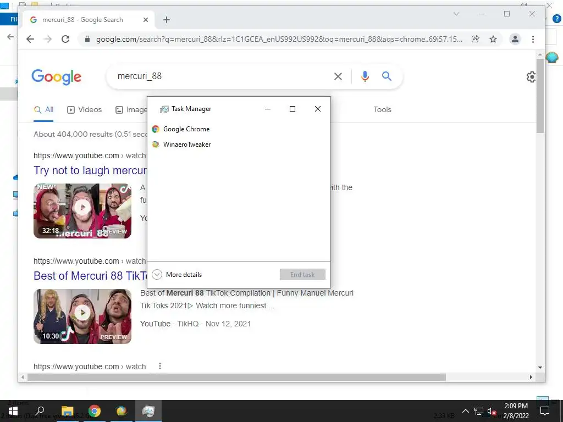Close the mercuri_88 Google Search tab
This screenshot has width=563, height=422.
click(145, 20)
